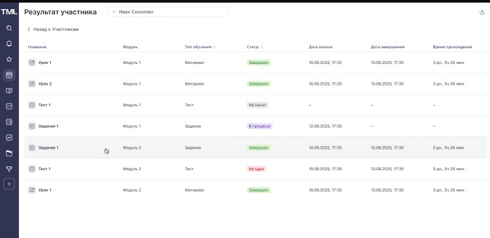Image resolution: width=490 pixels, height=238 pixels.
Task: Click the book icon beside Урок 1 of Модуль 2
Action: point(31,190)
